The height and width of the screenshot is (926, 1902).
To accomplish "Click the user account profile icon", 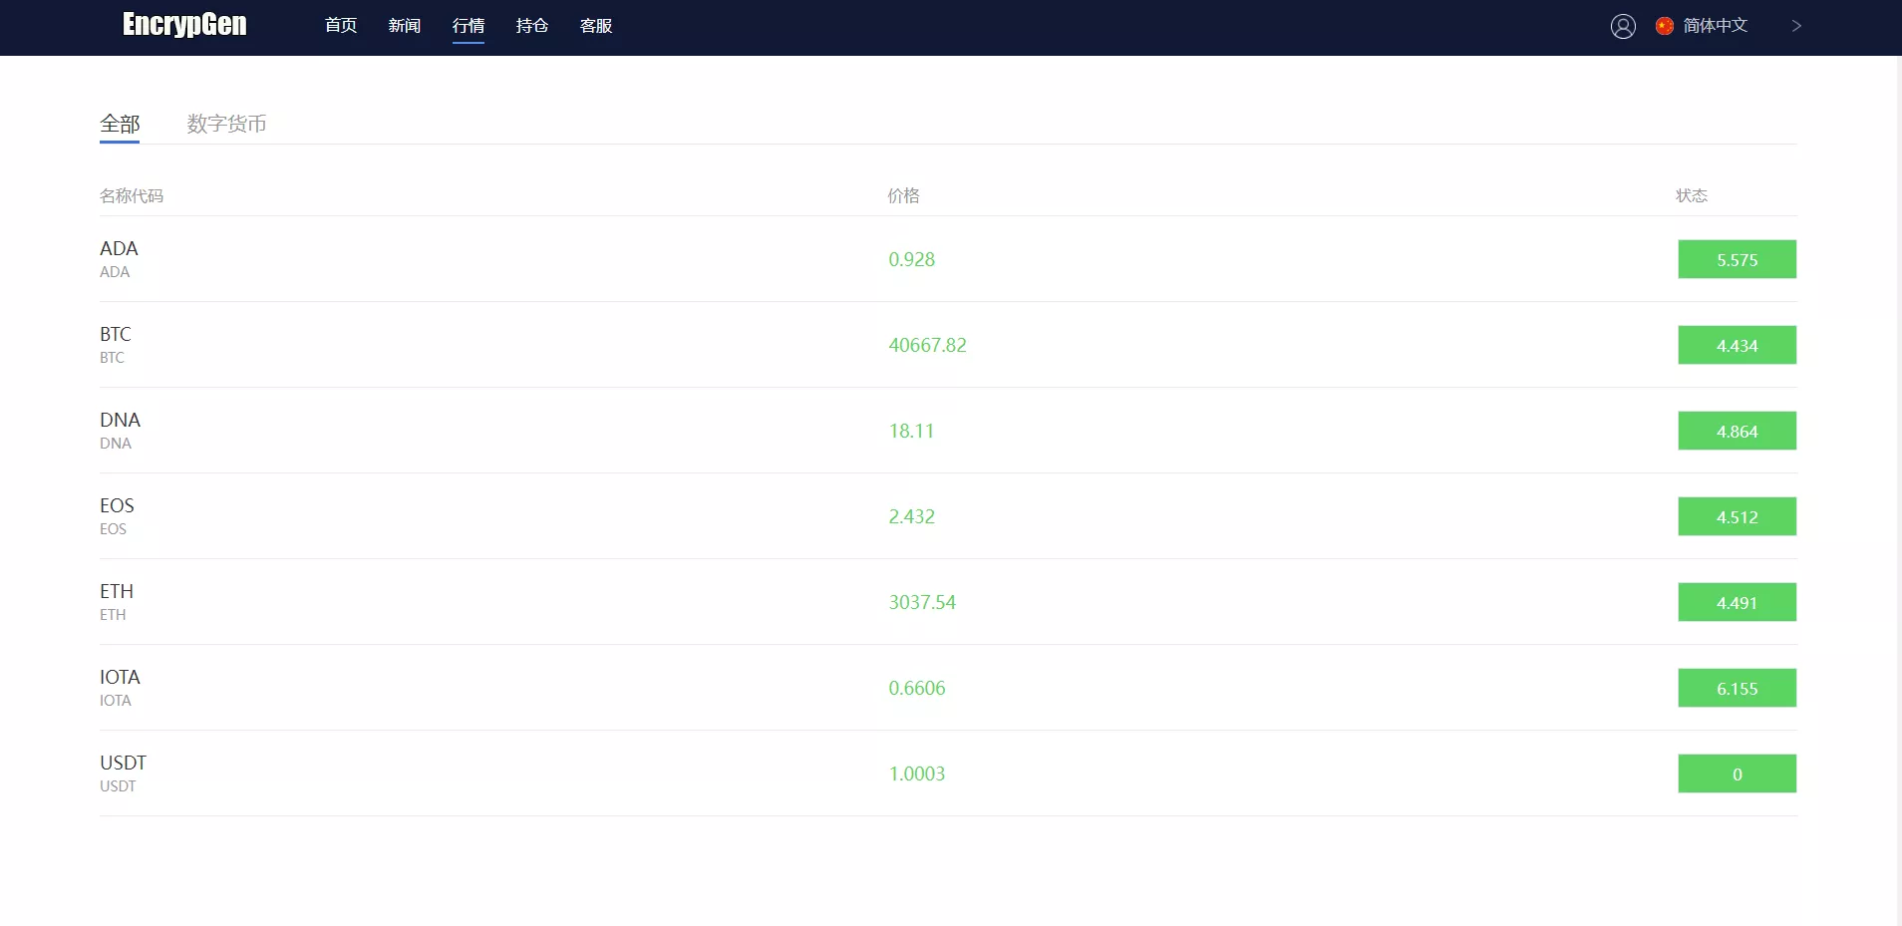I will [x=1623, y=27].
